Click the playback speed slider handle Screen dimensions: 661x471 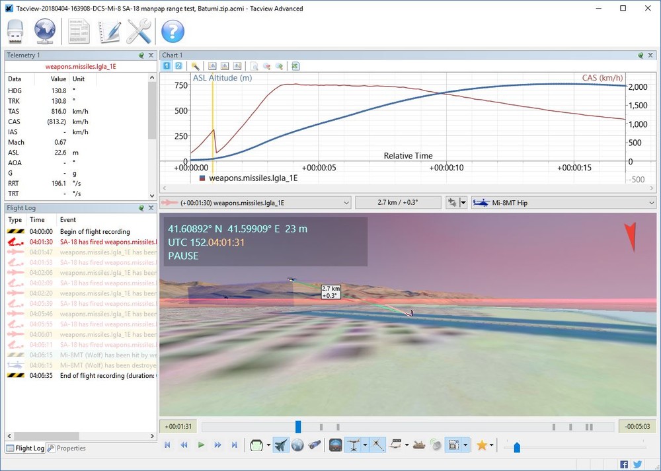517,447
